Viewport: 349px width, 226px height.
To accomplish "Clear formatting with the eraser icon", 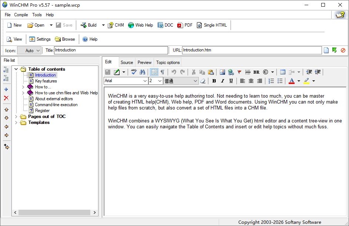I will 203,81.
